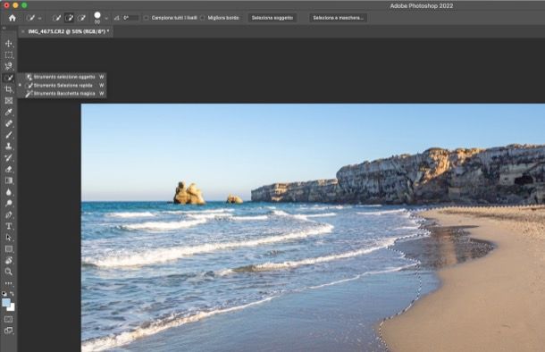This screenshot has height=352, width=545.
Task: Select the Eraser tool
Action: tap(9, 169)
